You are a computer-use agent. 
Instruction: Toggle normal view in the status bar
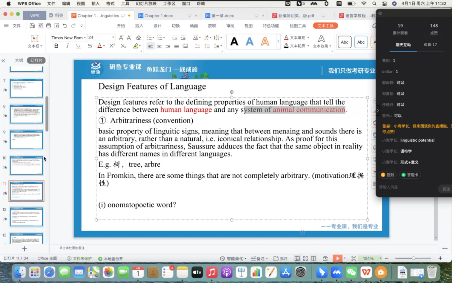(297, 258)
